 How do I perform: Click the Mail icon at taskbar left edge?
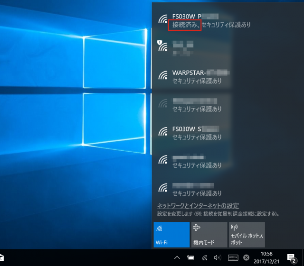click(x=2, y=258)
